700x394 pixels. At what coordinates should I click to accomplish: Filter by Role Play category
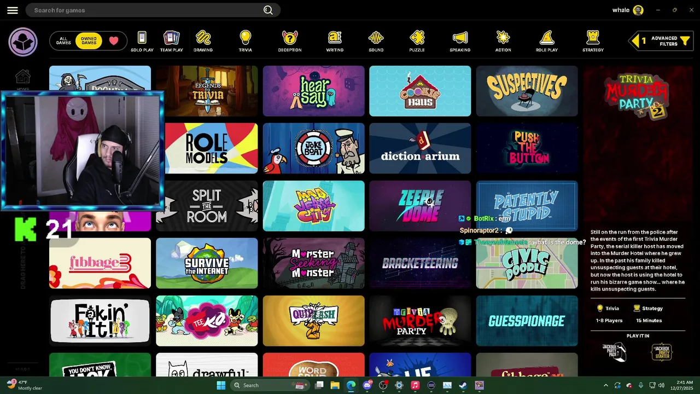click(x=547, y=42)
